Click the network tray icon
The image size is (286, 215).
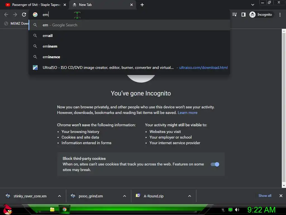[230, 210]
